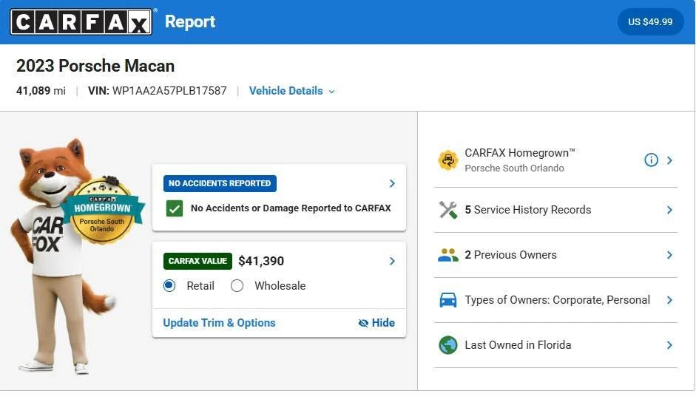Expand the Vehicle Details dropdown
Viewport: 696px width, 402px height.
pos(291,91)
